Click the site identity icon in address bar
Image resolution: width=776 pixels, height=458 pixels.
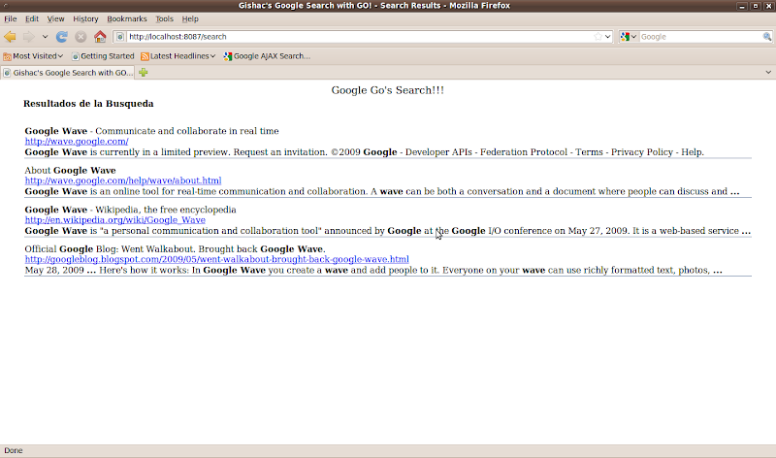click(x=120, y=37)
